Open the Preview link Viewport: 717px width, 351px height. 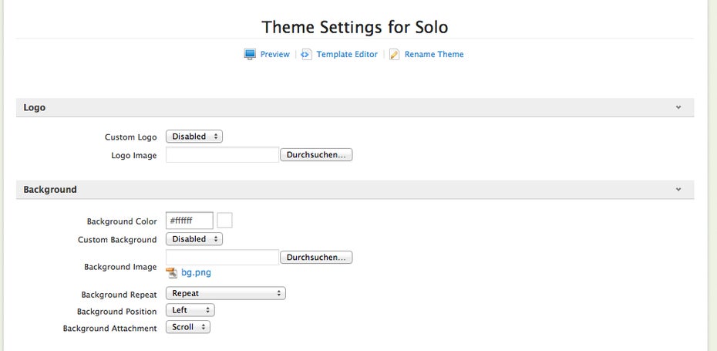click(274, 55)
